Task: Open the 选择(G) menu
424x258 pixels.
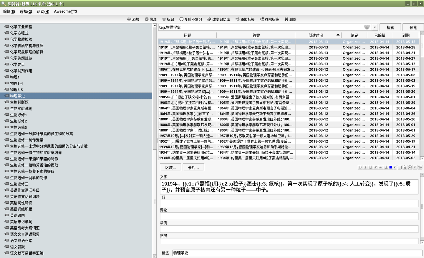Action: (x=26, y=11)
